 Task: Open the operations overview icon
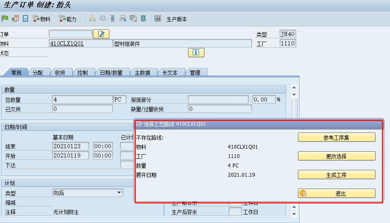click(x=113, y=18)
